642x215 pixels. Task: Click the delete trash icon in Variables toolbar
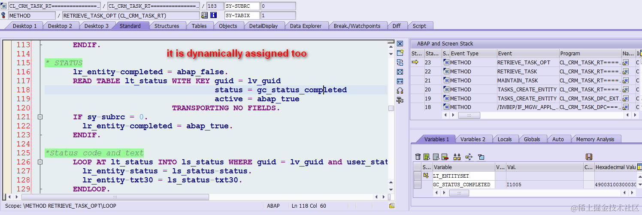418,157
